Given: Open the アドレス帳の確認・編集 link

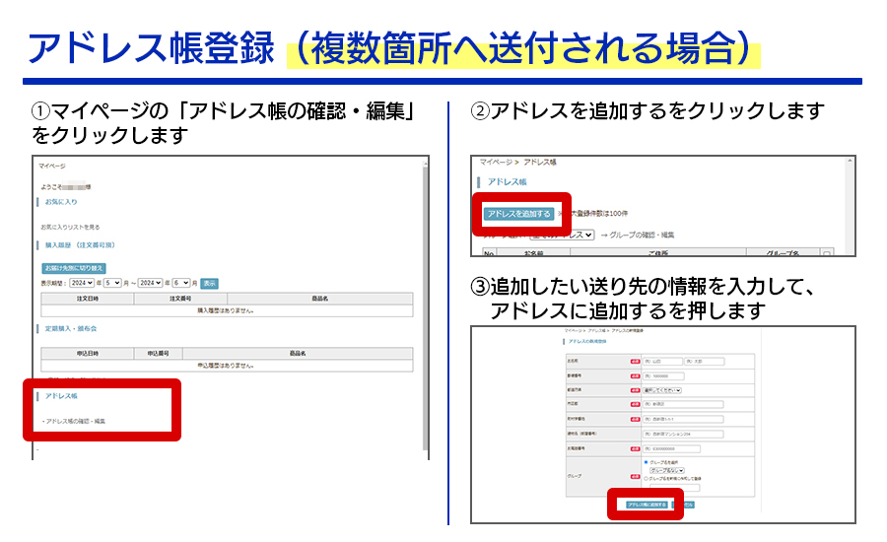Looking at the screenshot, I should point(75,421).
